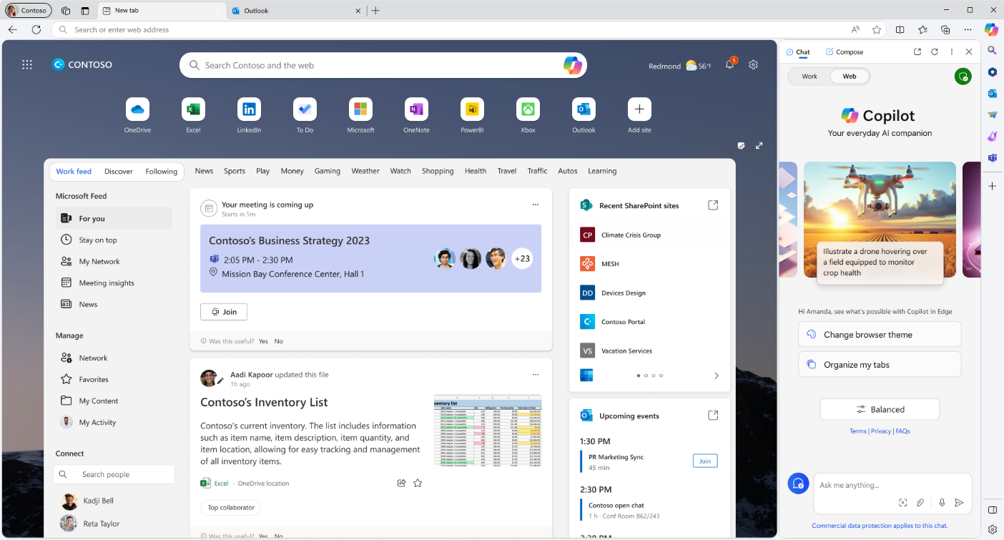Click the Copilot icon in browser toolbar
This screenshot has width=1004, height=540.
pos(991,29)
